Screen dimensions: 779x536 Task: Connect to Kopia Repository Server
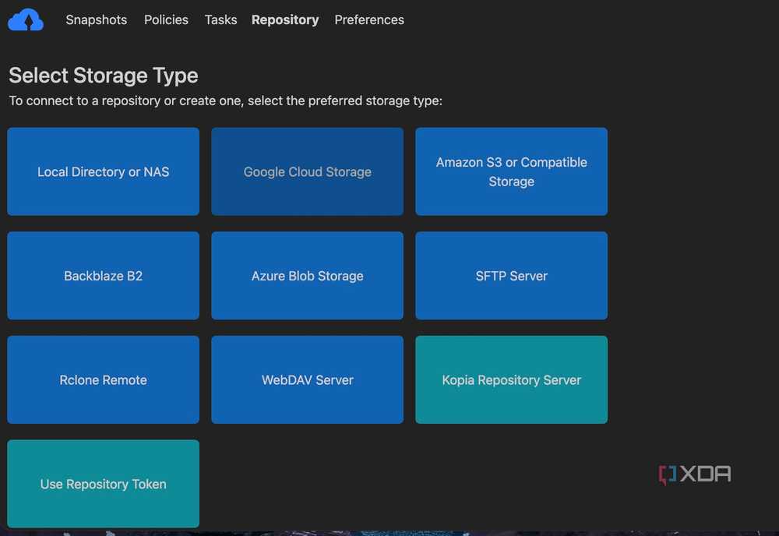(x=511, y=379)
